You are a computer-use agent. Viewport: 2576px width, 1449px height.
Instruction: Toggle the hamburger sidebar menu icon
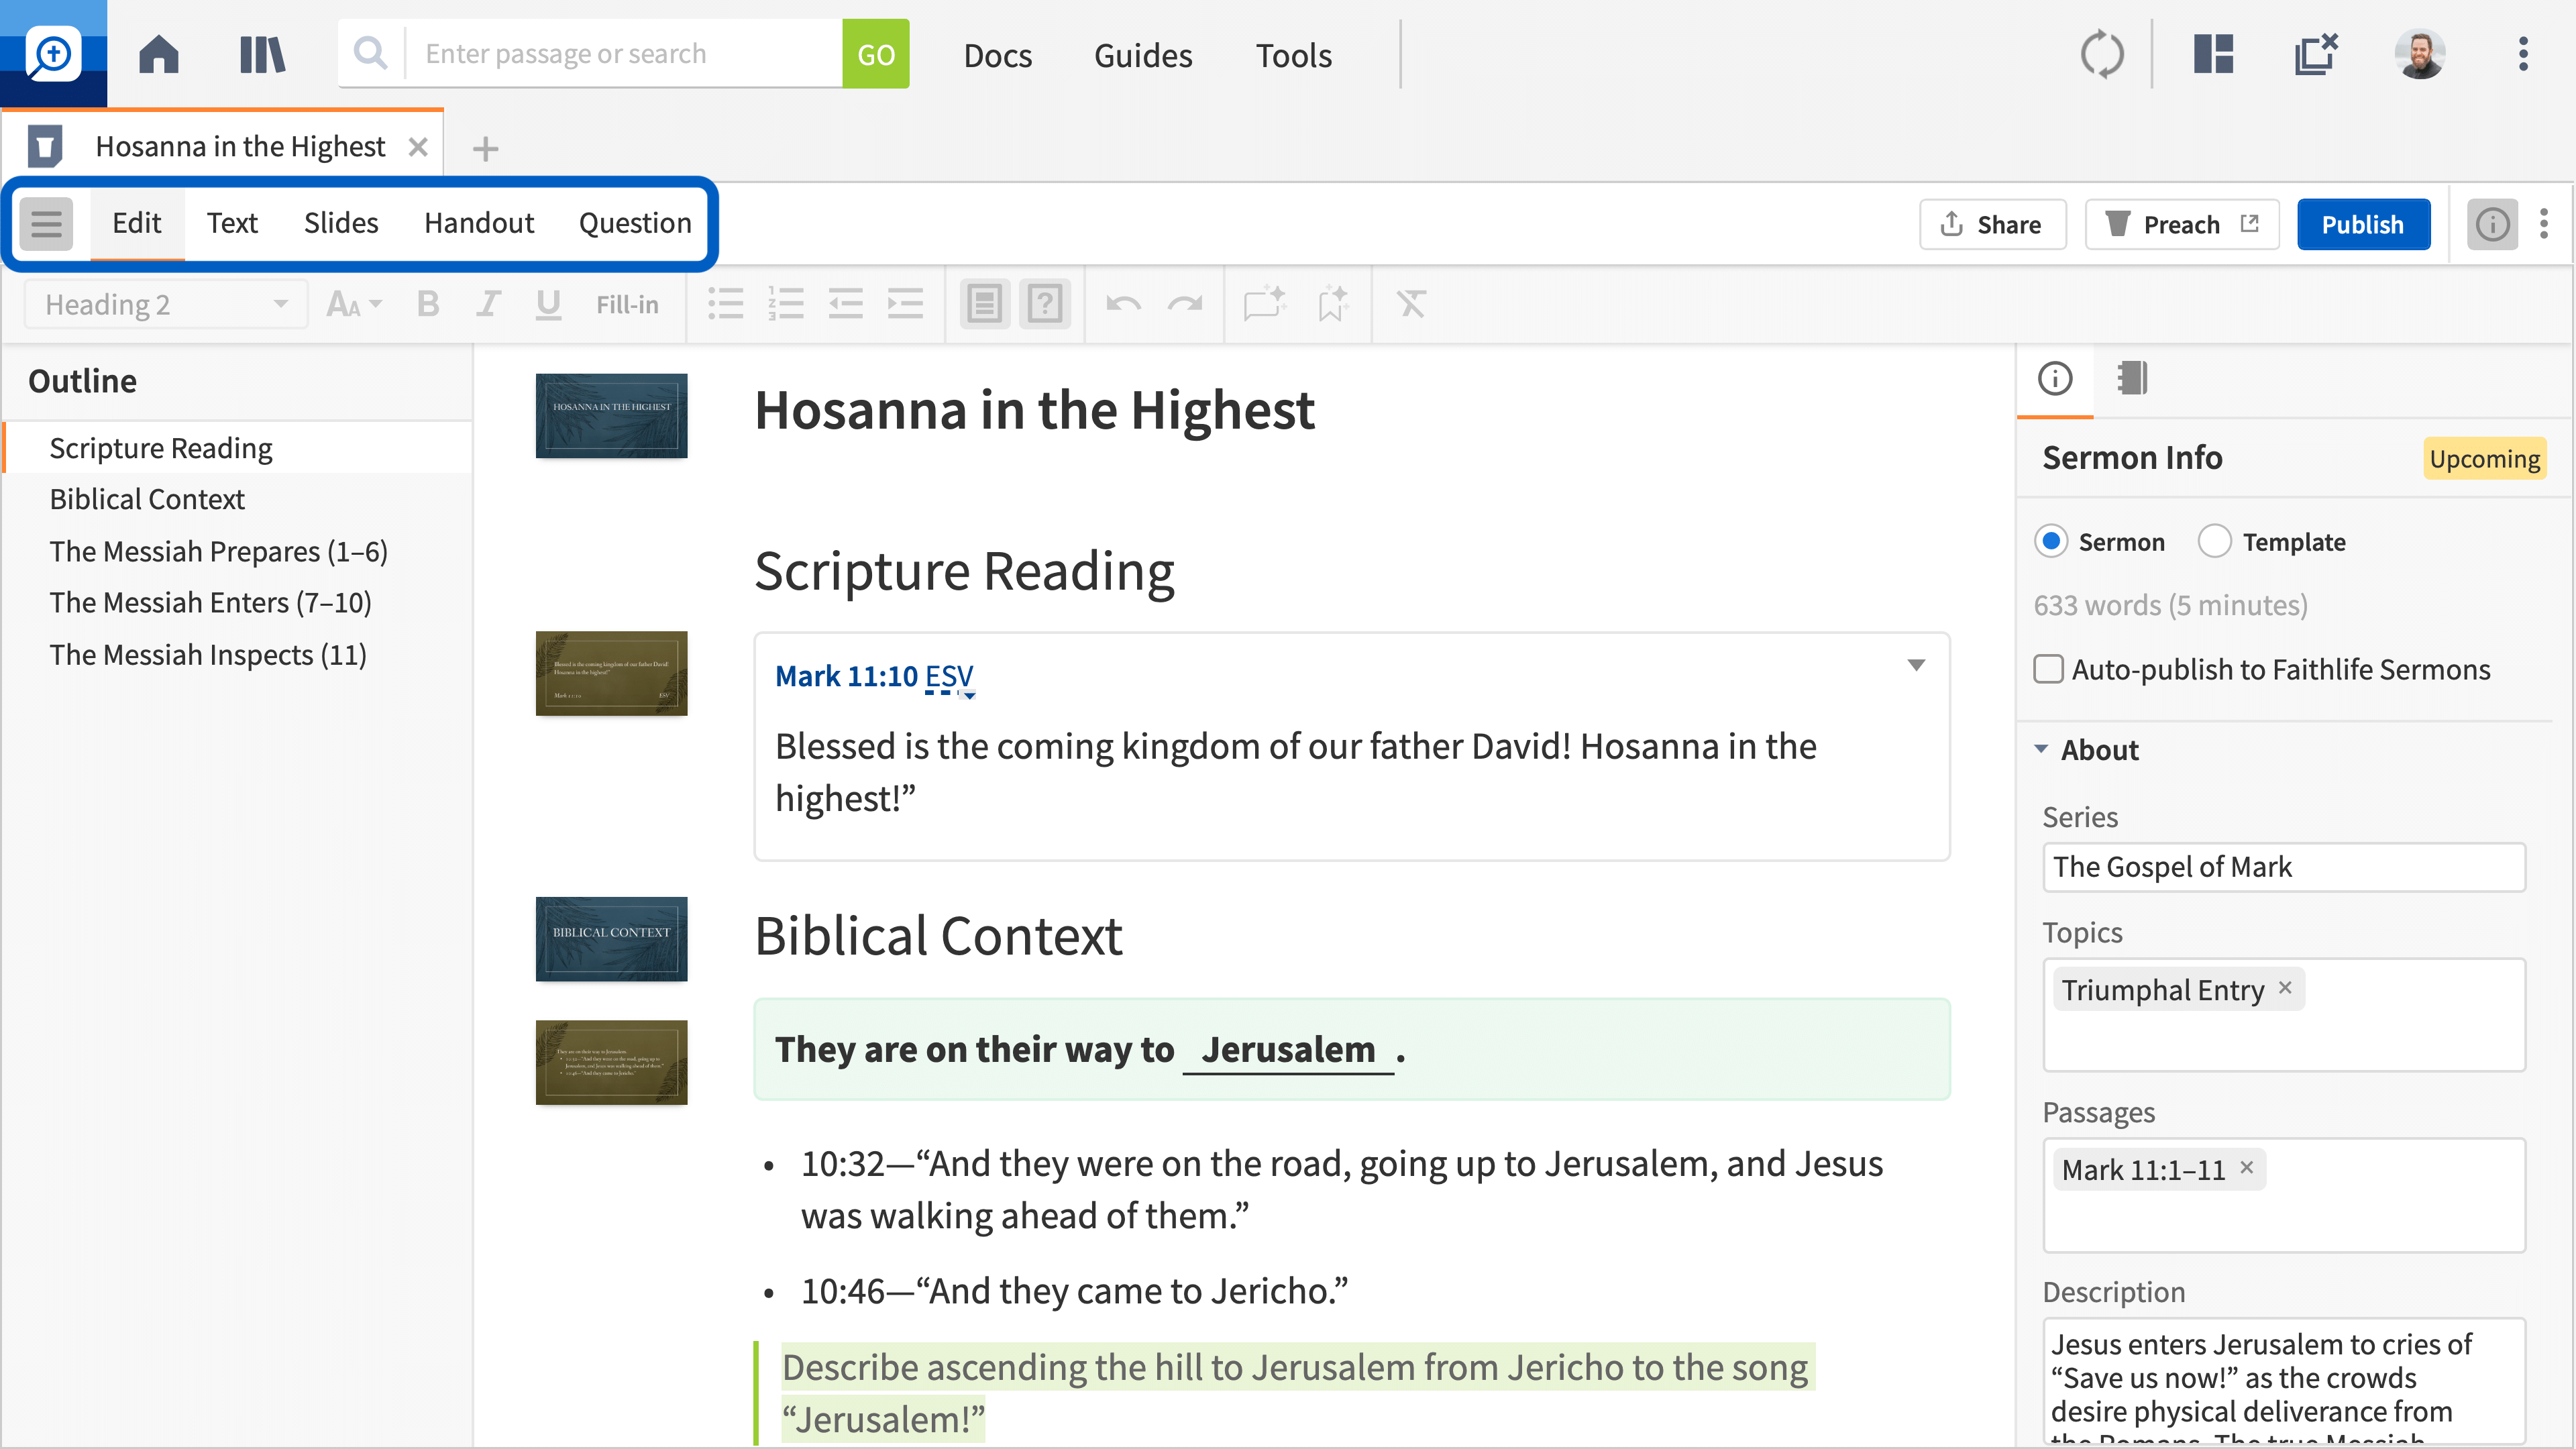pos(46,223)
